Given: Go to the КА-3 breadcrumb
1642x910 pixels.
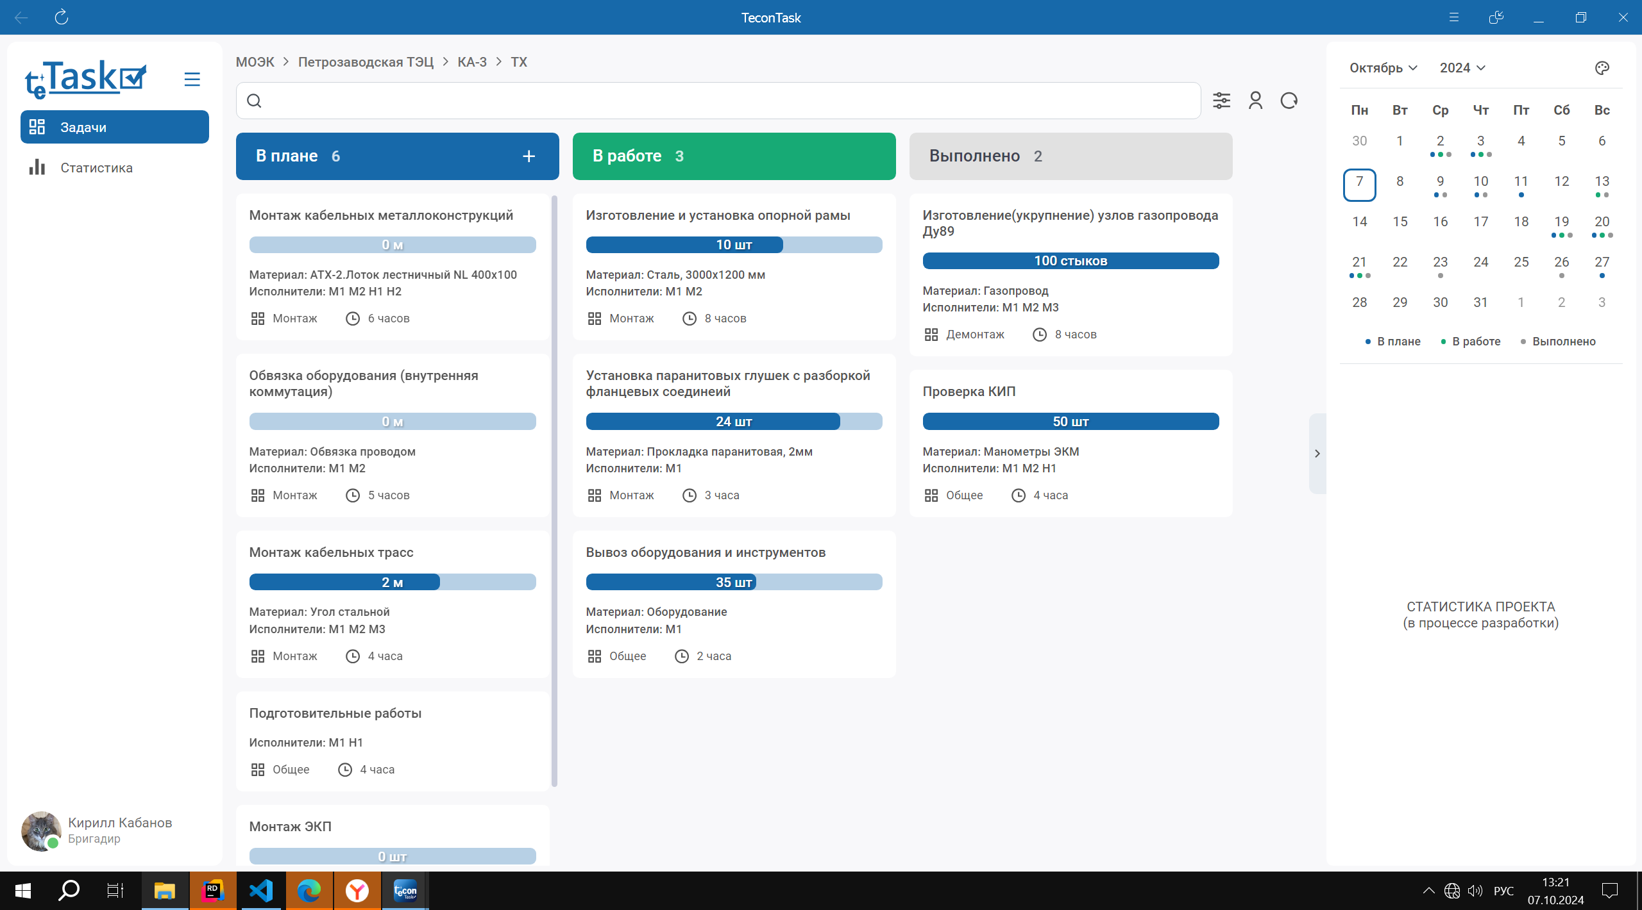Looking at the screenshot, I should pos(471,62).
